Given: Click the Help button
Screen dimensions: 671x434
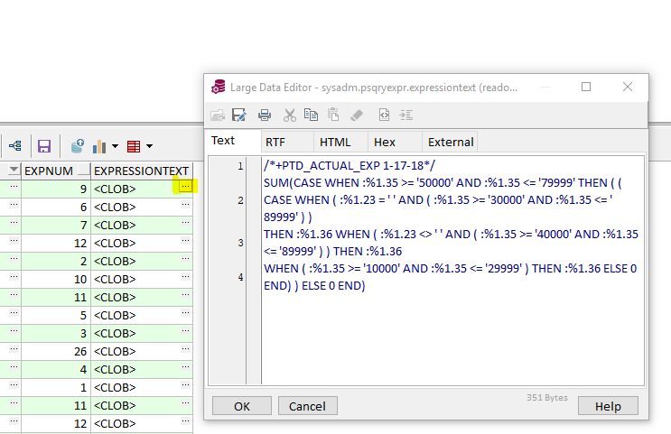Looking at the screenshot, I should 608,406.
